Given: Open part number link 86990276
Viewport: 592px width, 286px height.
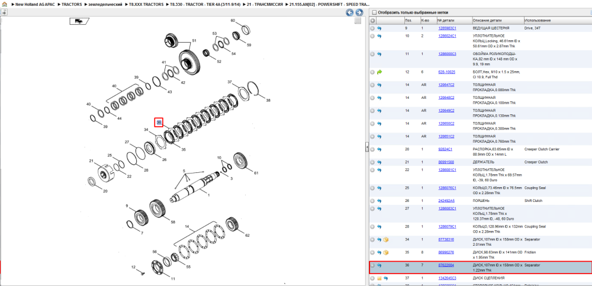Looking at the screenshot, I should (x=446, y=252).
